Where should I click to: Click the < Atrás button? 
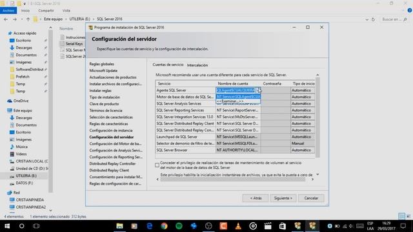[x=256, y=198]
